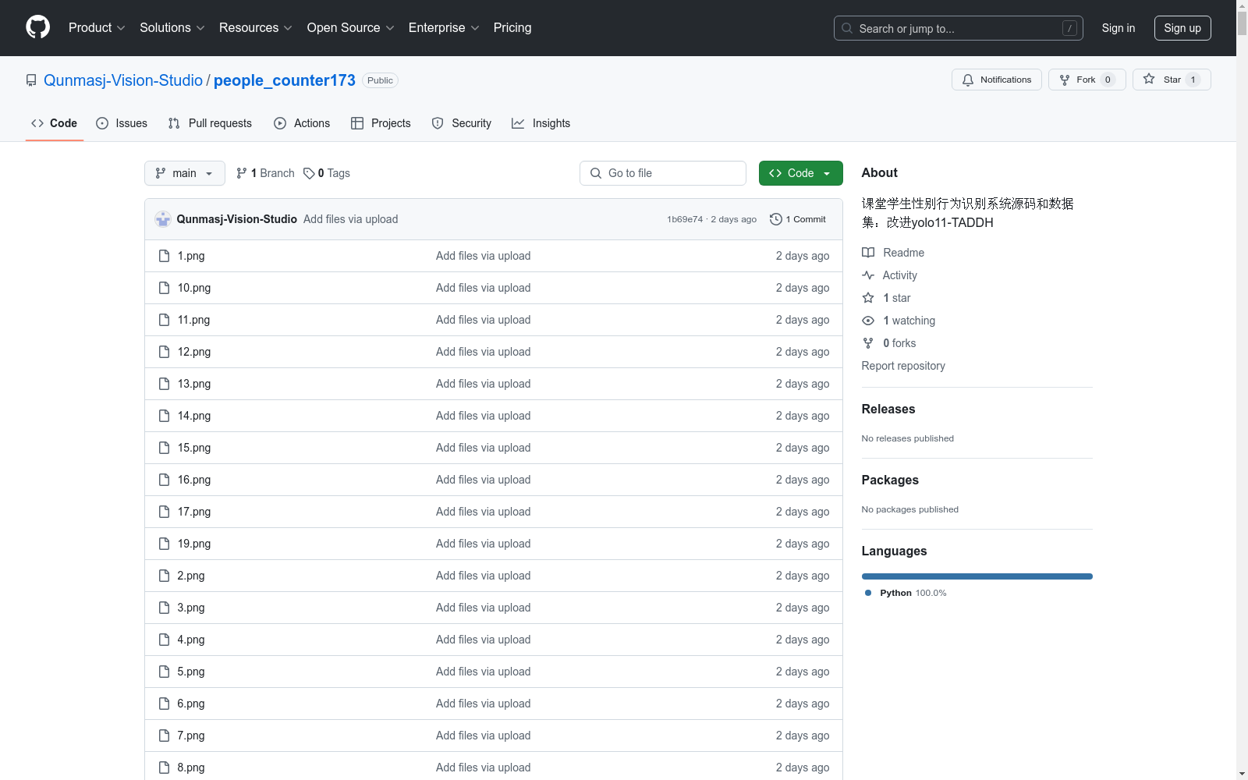Click the search magnifier icon in header
1248x780 pixels.
(x=847, y=28)
